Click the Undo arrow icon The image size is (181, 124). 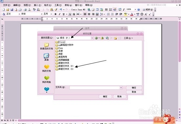61,10
